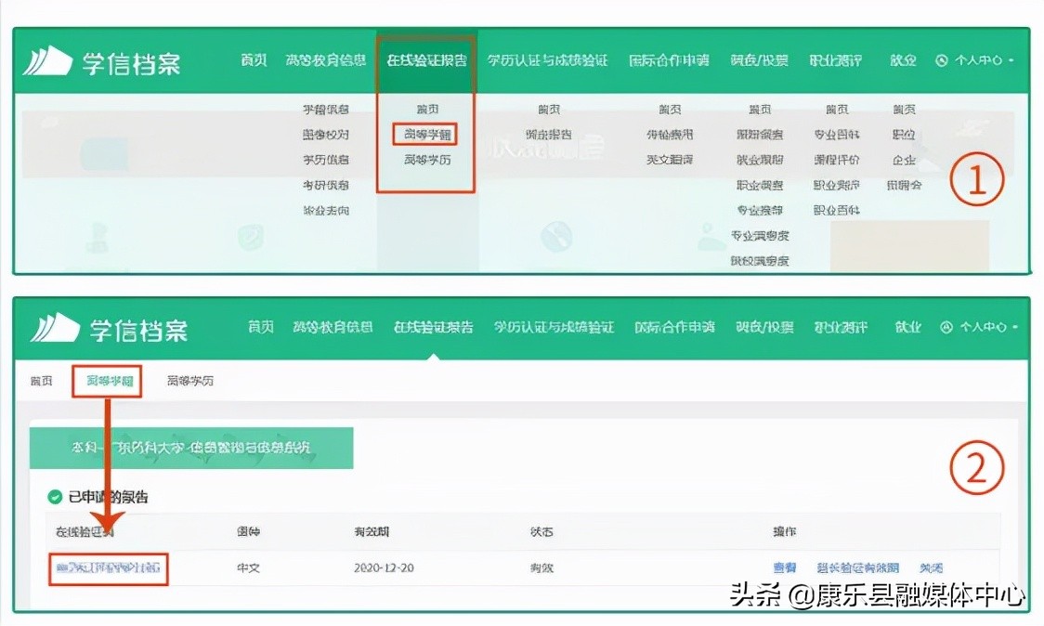Open 职业测评 in the navigation above the report list
The height and width of the screenshot is (626, 1044).
tap(841, 327)
